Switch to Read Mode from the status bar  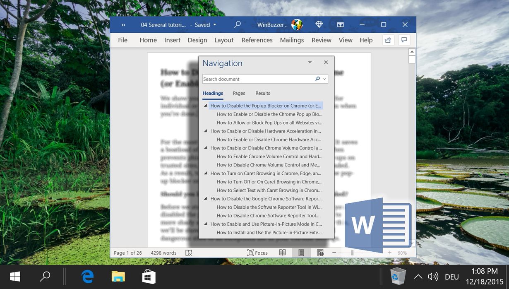(x=282, y=253)
